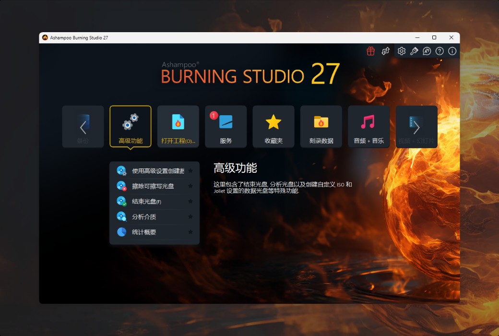Go back using the 备份 arrow tile

point(83,126)
